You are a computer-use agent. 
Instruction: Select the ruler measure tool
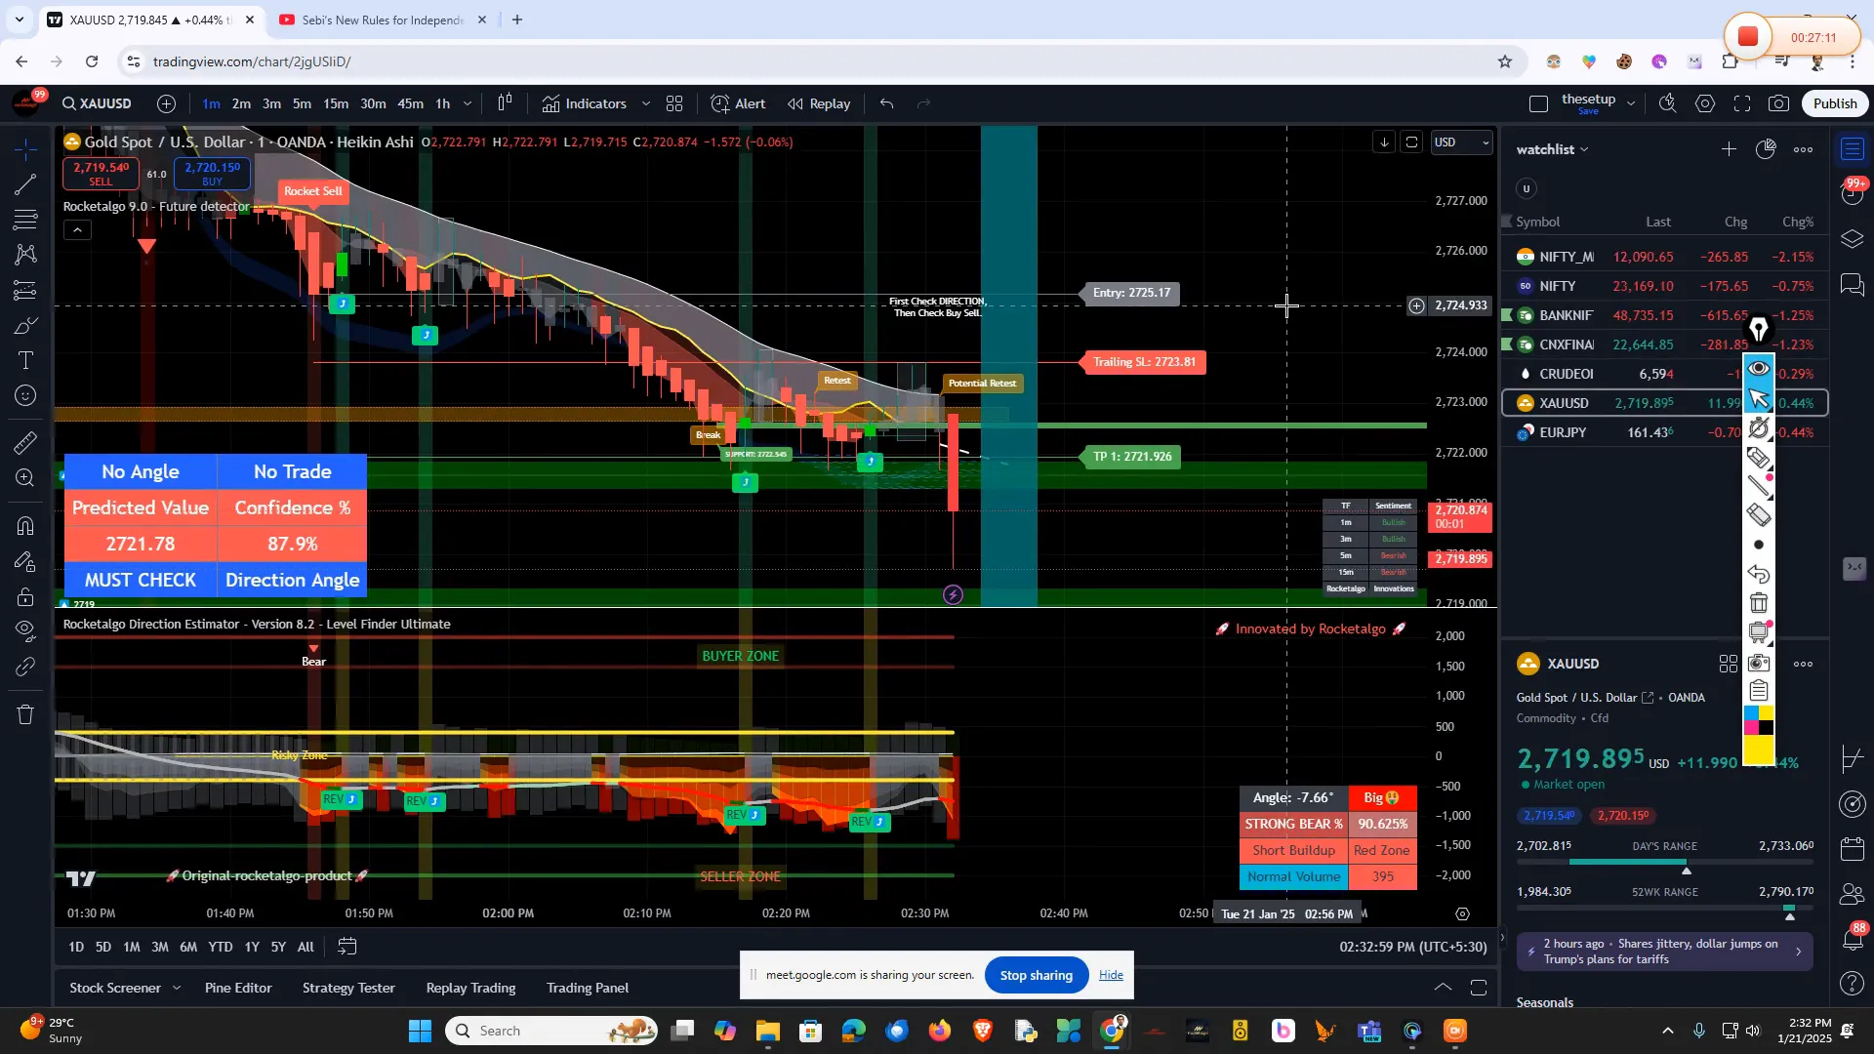click(26, 442)
